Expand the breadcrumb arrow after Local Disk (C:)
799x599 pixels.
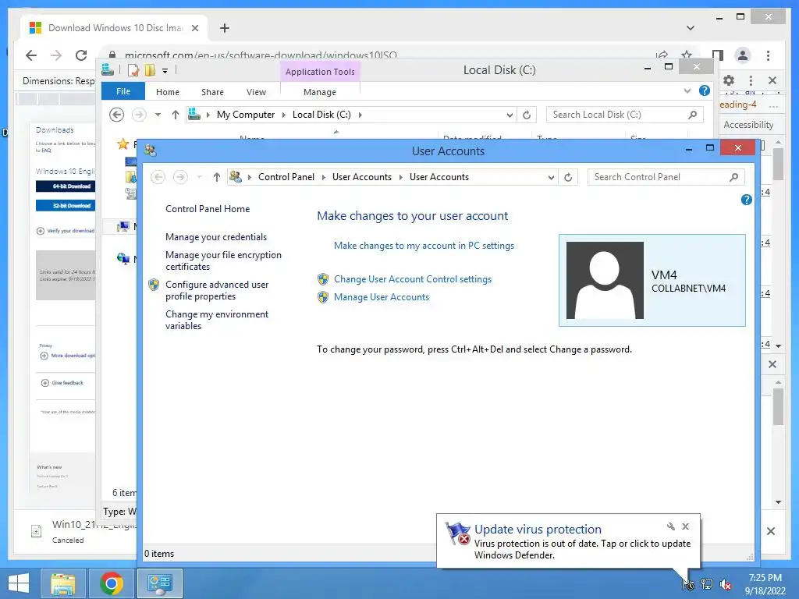[360, 115]
